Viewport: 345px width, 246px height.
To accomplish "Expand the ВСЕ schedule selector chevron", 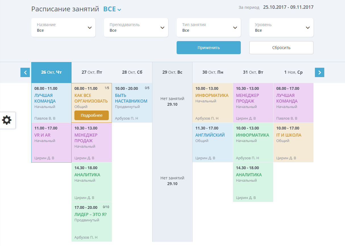I will coord(119,10).
